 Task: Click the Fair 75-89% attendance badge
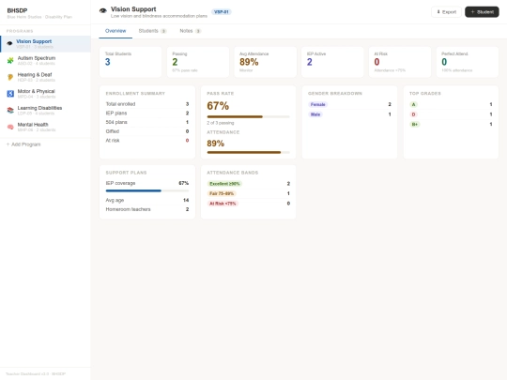coord(222,193)
